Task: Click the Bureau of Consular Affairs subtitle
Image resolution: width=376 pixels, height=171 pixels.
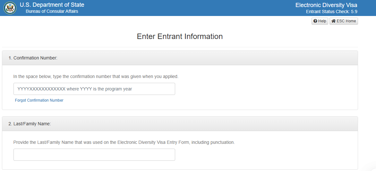Action: pyautogui.click(x=52, y=12)
